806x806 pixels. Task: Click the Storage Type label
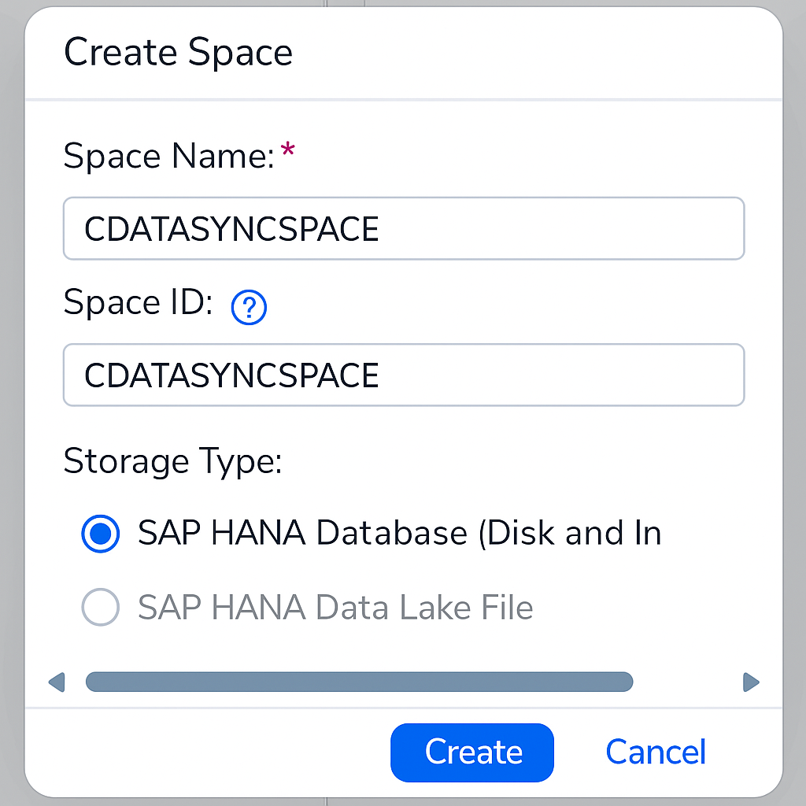(x=172, y=462)
